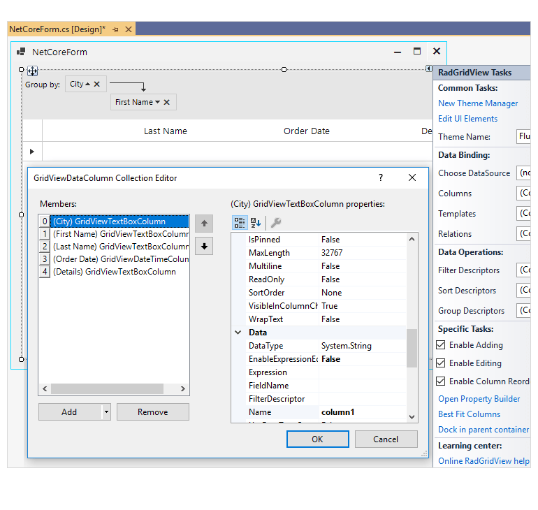Close the Collection Editor dialog

[412, 177]
